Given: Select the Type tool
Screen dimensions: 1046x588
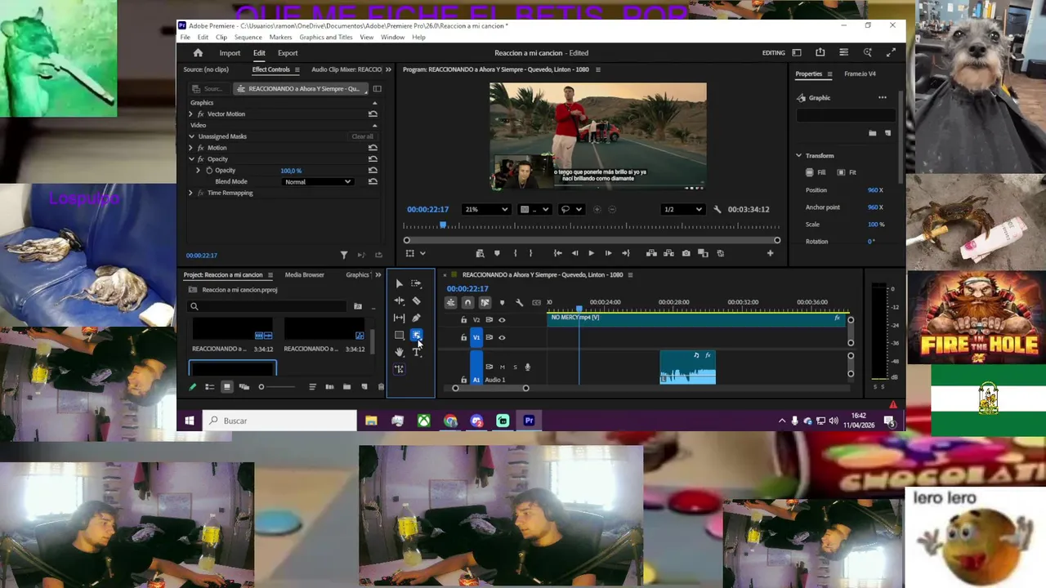Looking at the screenshot, I should [x=416, y=352].
